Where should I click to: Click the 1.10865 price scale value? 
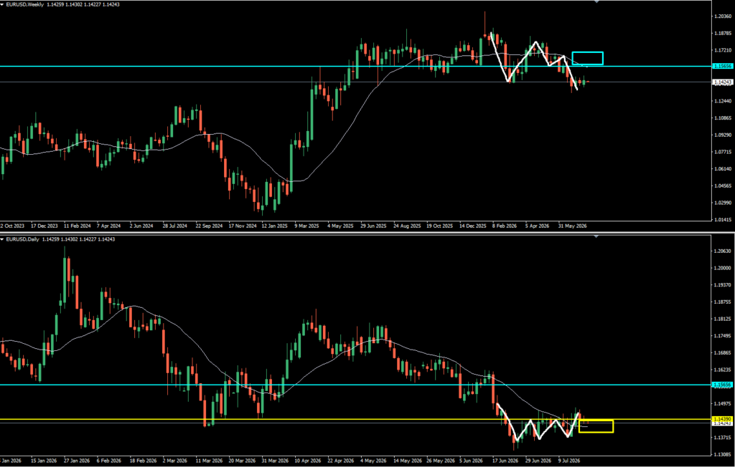722,118
